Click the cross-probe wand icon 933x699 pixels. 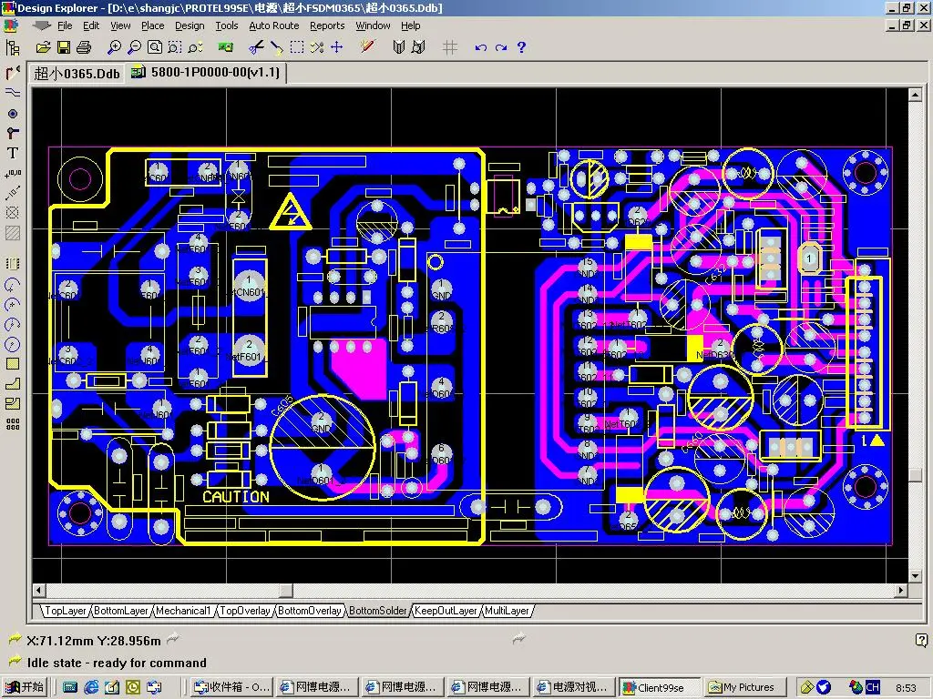click(367, 47)
